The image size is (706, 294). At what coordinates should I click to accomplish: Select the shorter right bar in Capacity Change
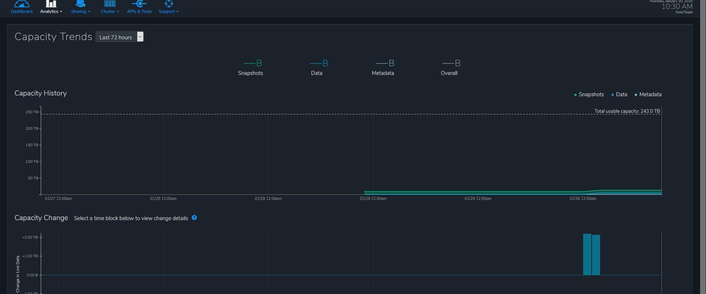click(596, 255)
